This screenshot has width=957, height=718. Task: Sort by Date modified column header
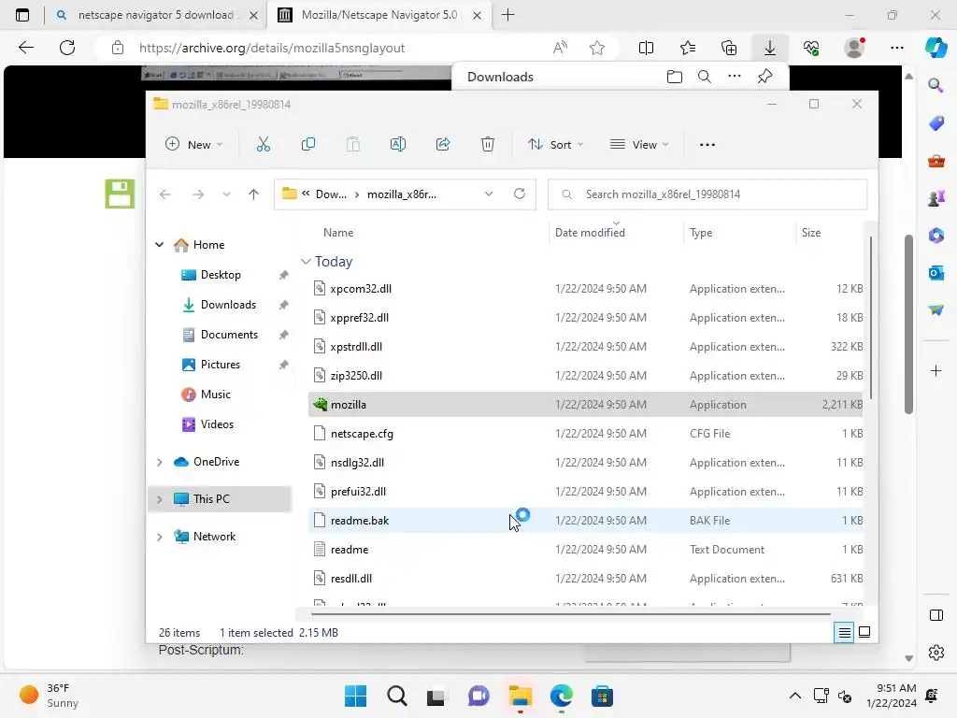pyautogui.click(x=590, y=233)
